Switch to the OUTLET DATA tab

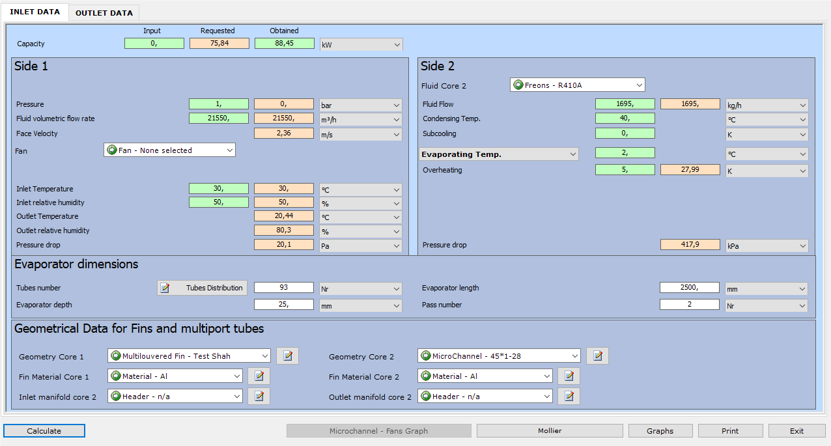(x=104, y=13)
